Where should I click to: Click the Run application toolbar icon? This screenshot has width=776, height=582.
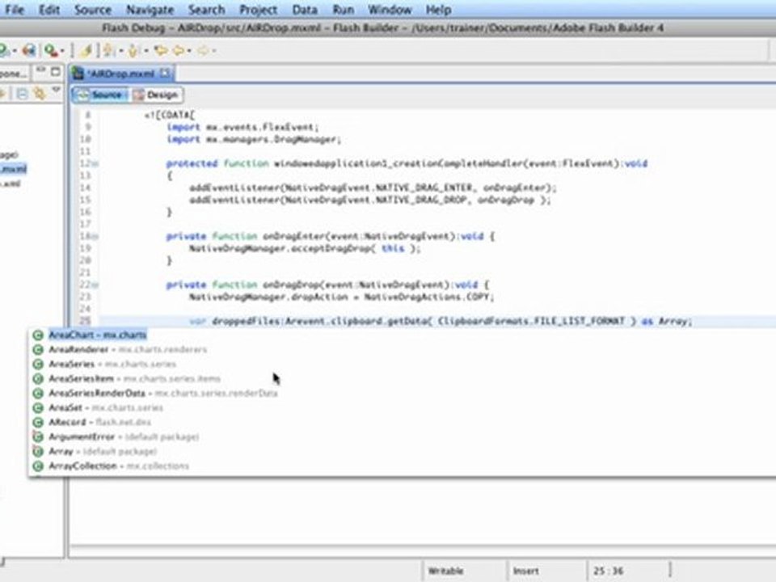coord(3,50)
